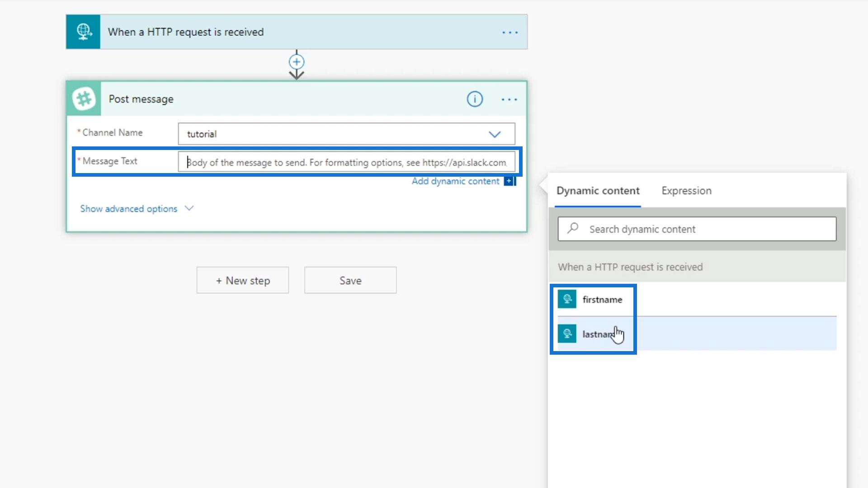The height and width of the screenshot is (488, 868).
Task: Select the Dynamic content tab
Action: click(x=598, y=191)
